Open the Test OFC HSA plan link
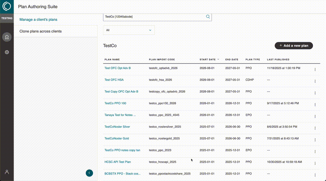Screen dimensions: 326x181 (x=114, y=80)
